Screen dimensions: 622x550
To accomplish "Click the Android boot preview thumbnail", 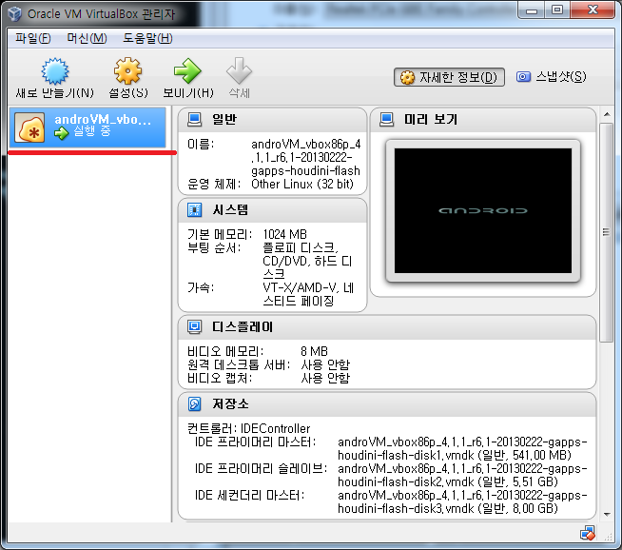I will [x=483, y=210].
